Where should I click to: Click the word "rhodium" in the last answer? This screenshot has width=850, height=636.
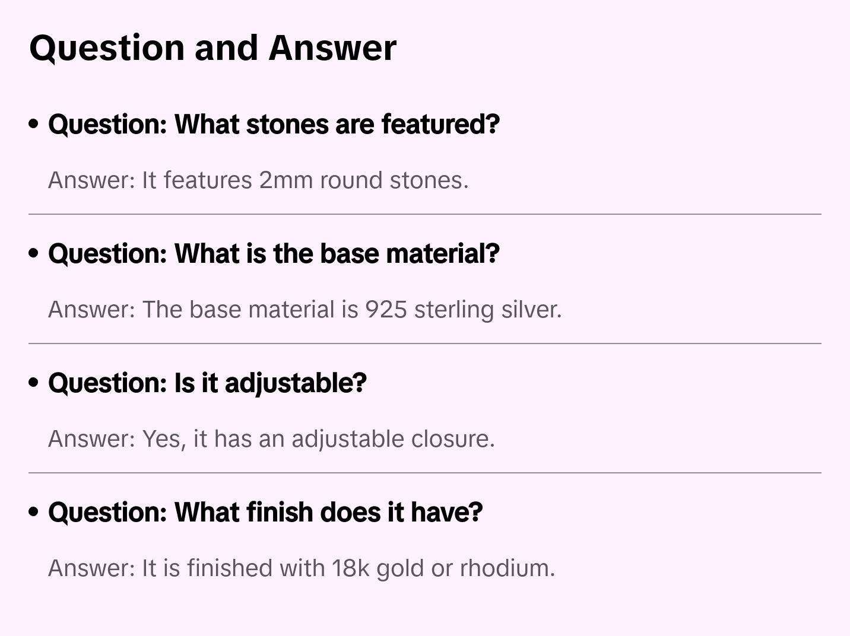[507, 568]
